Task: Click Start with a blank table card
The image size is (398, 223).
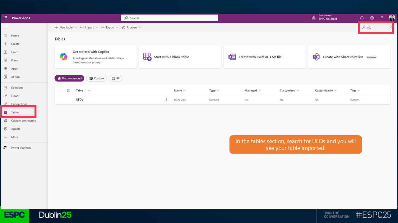Action: tap(180, 57)
